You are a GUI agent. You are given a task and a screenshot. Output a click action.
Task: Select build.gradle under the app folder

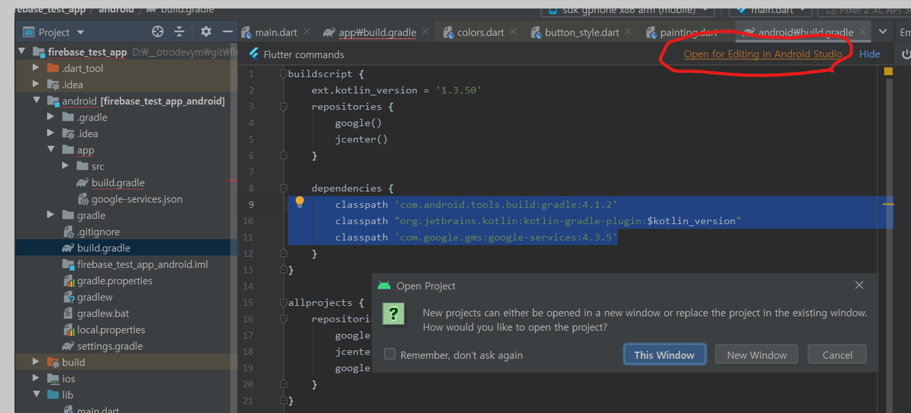[118, 183]
